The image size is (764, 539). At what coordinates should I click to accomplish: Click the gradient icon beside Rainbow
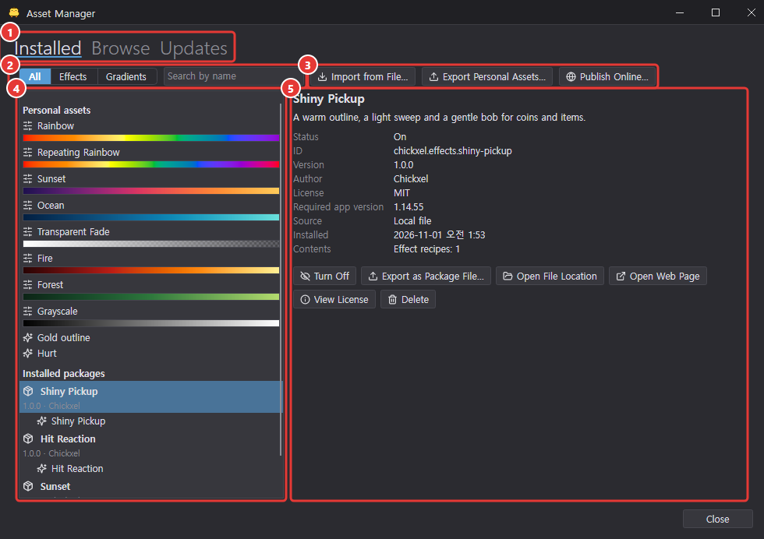point(28,125)
